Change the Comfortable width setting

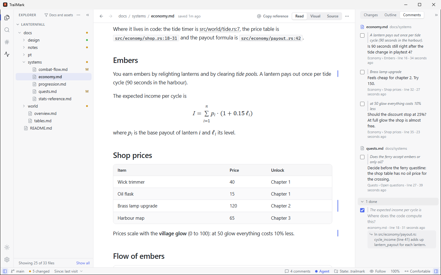tap(417, 271)
